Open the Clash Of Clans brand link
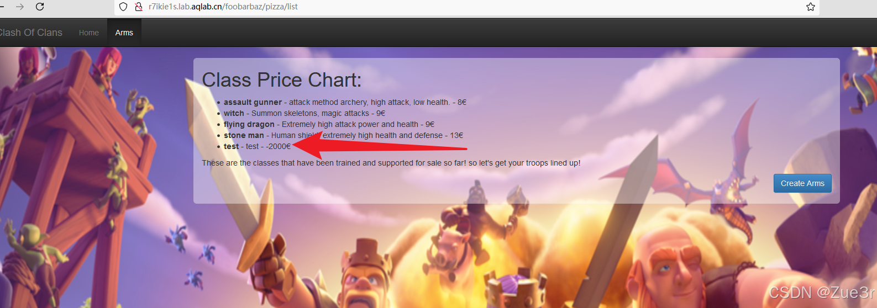The height and width of the screenshot is (308, 877). click(x=30, y=33)
